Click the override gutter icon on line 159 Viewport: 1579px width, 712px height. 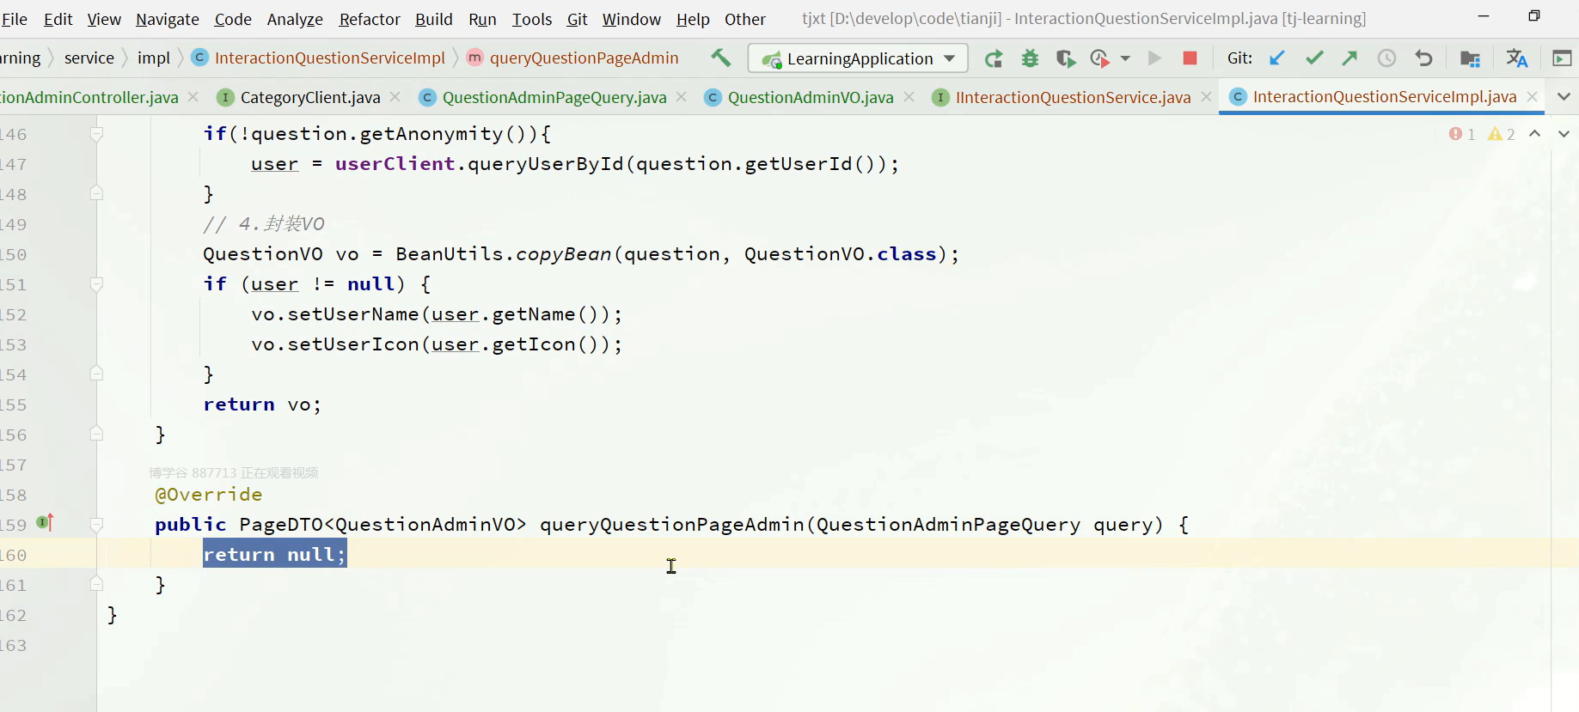point(45,522)
